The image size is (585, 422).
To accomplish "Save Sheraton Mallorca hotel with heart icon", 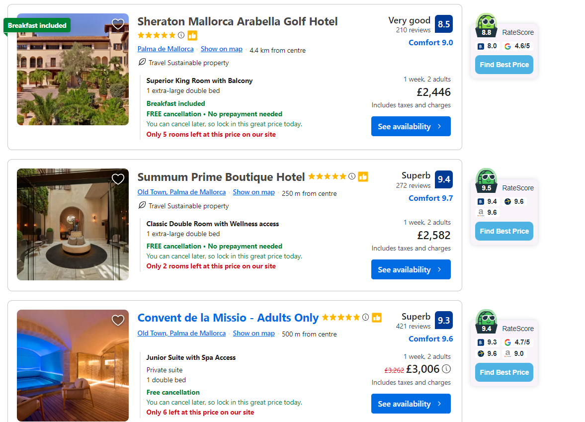I will [x=118, y=24].
